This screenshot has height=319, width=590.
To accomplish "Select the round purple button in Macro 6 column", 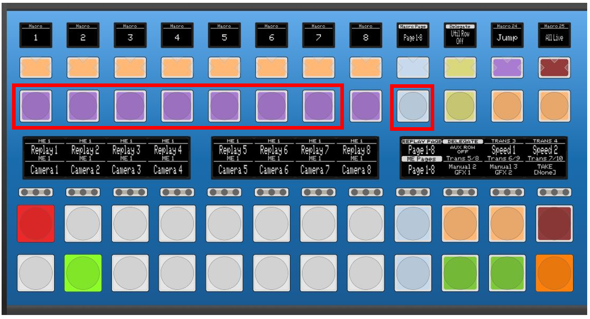I will point(271,106).
